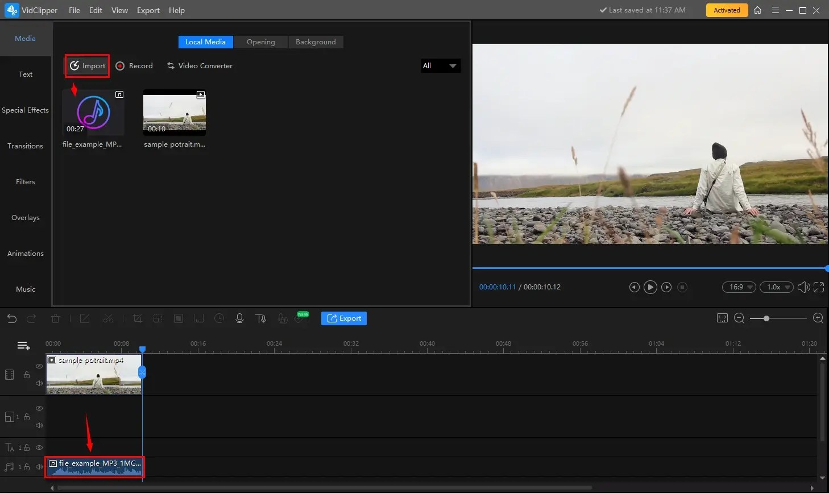Hide the video track with its eye toggle

click(39, 367)
